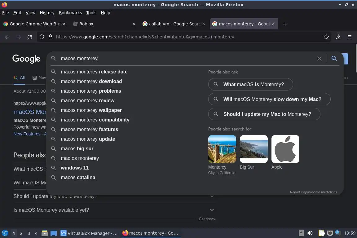Screen dimensions: 357x238
Task: Close the Roblox tab
Action: pyautogui.click(x=134, y=24)
